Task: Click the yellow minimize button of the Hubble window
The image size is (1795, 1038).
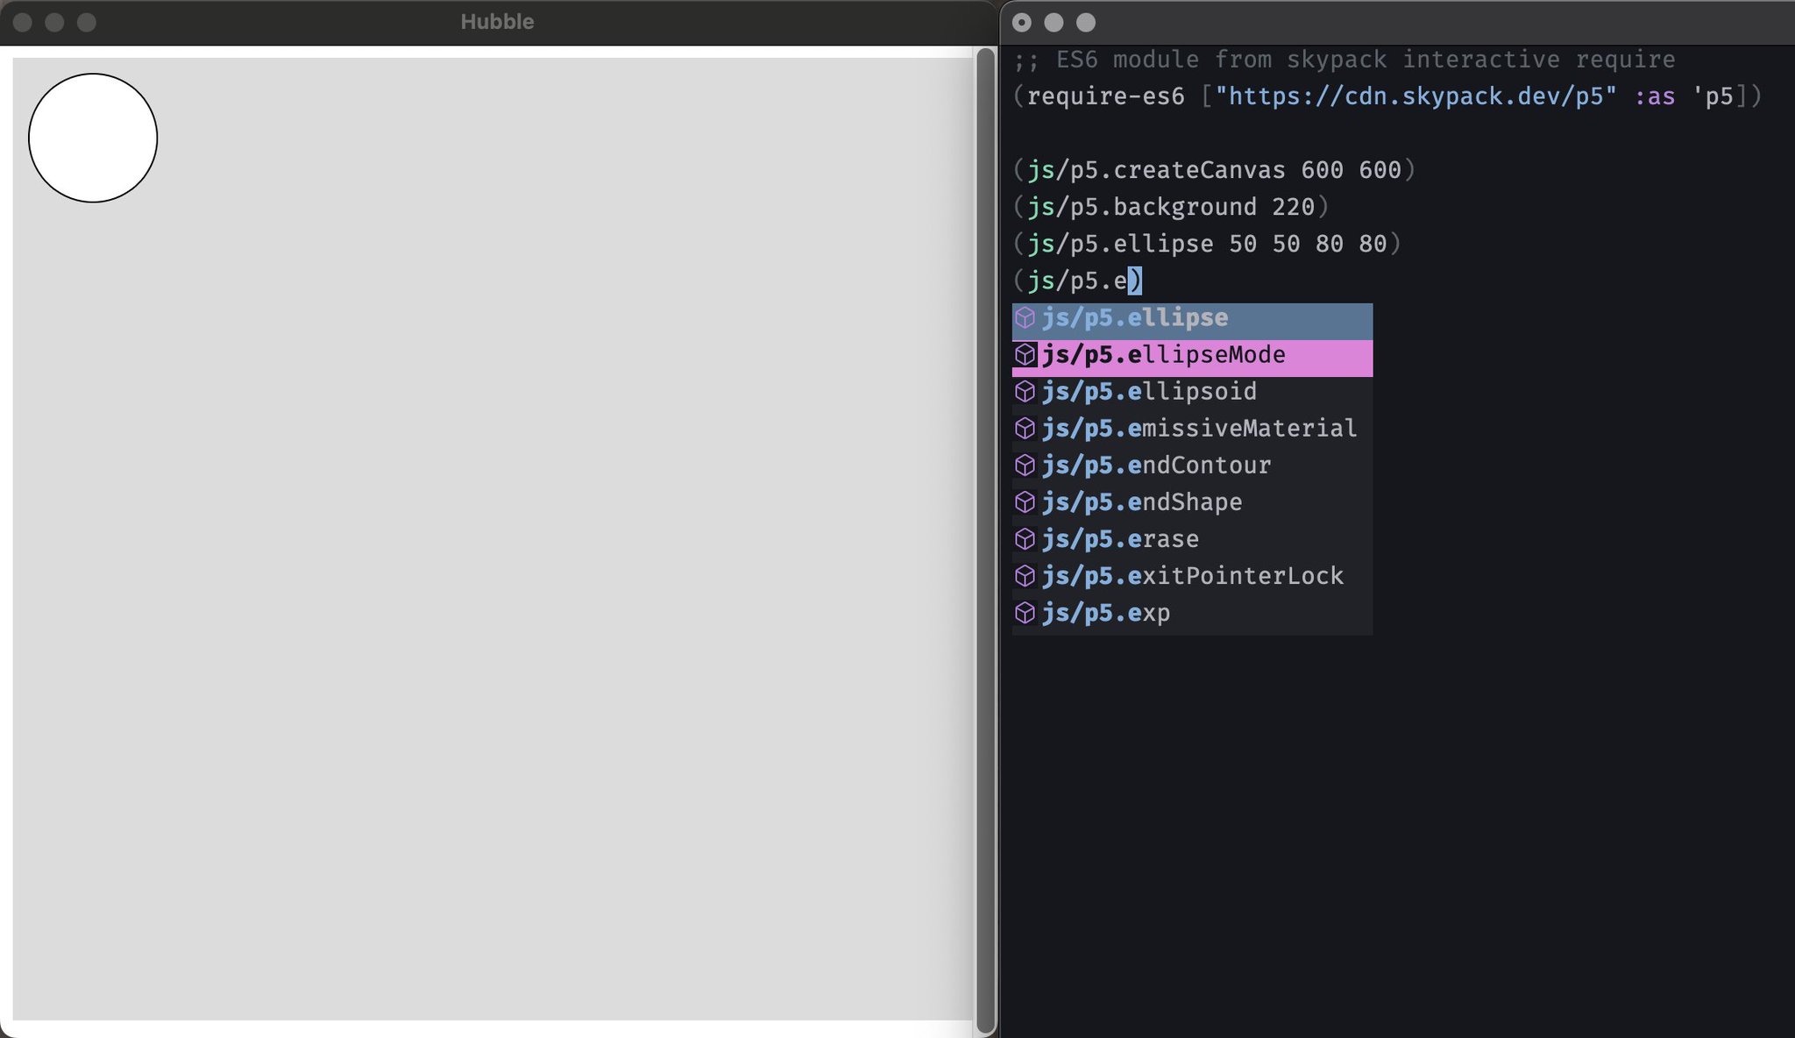Action: point(53,22)
